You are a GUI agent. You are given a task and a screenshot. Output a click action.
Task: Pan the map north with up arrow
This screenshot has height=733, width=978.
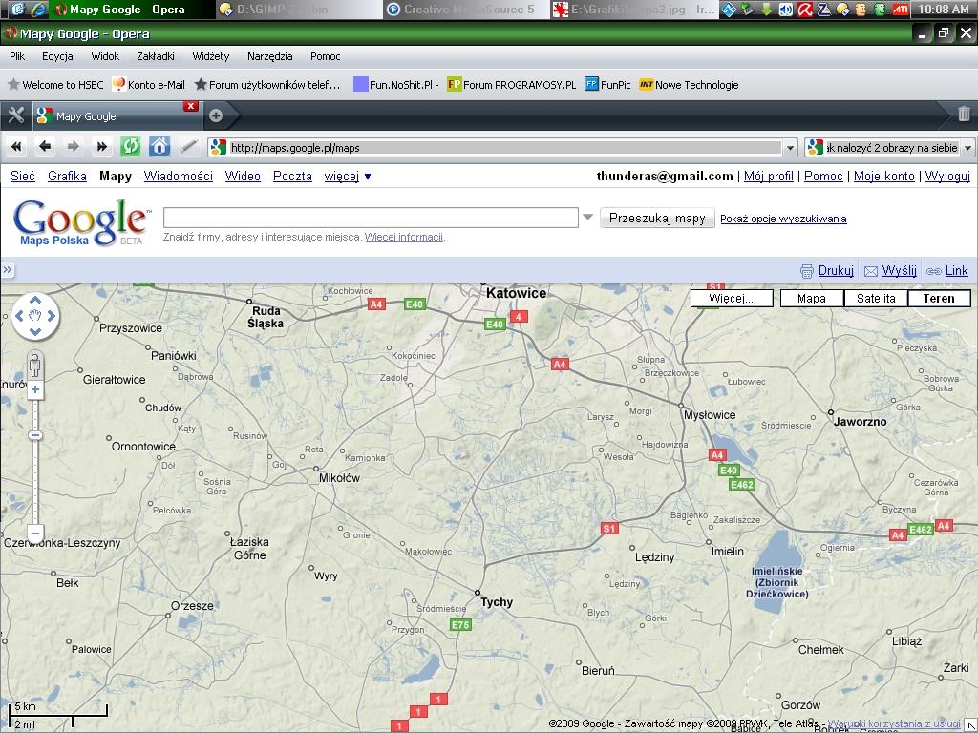coord(35,301)
